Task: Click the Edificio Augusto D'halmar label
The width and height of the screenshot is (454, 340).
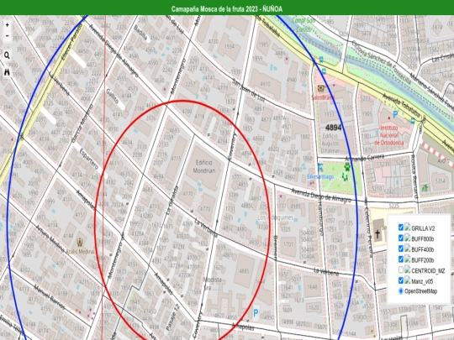Action: click(x=330, y=143)
